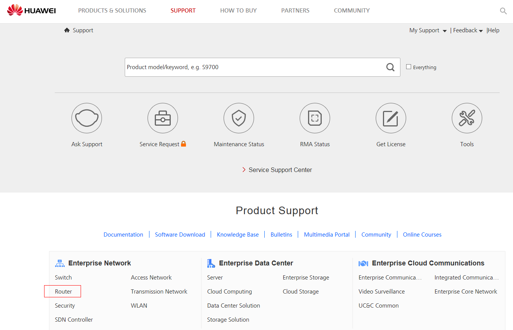Enable the Everything checkbox
Screen dimensions: 513x330
[x=408, y=67]
